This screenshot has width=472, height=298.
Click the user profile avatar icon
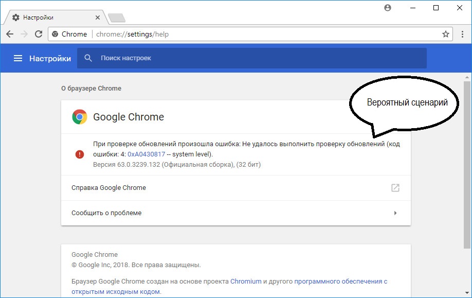(388, 8)
